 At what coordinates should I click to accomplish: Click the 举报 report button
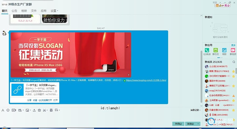215,3
